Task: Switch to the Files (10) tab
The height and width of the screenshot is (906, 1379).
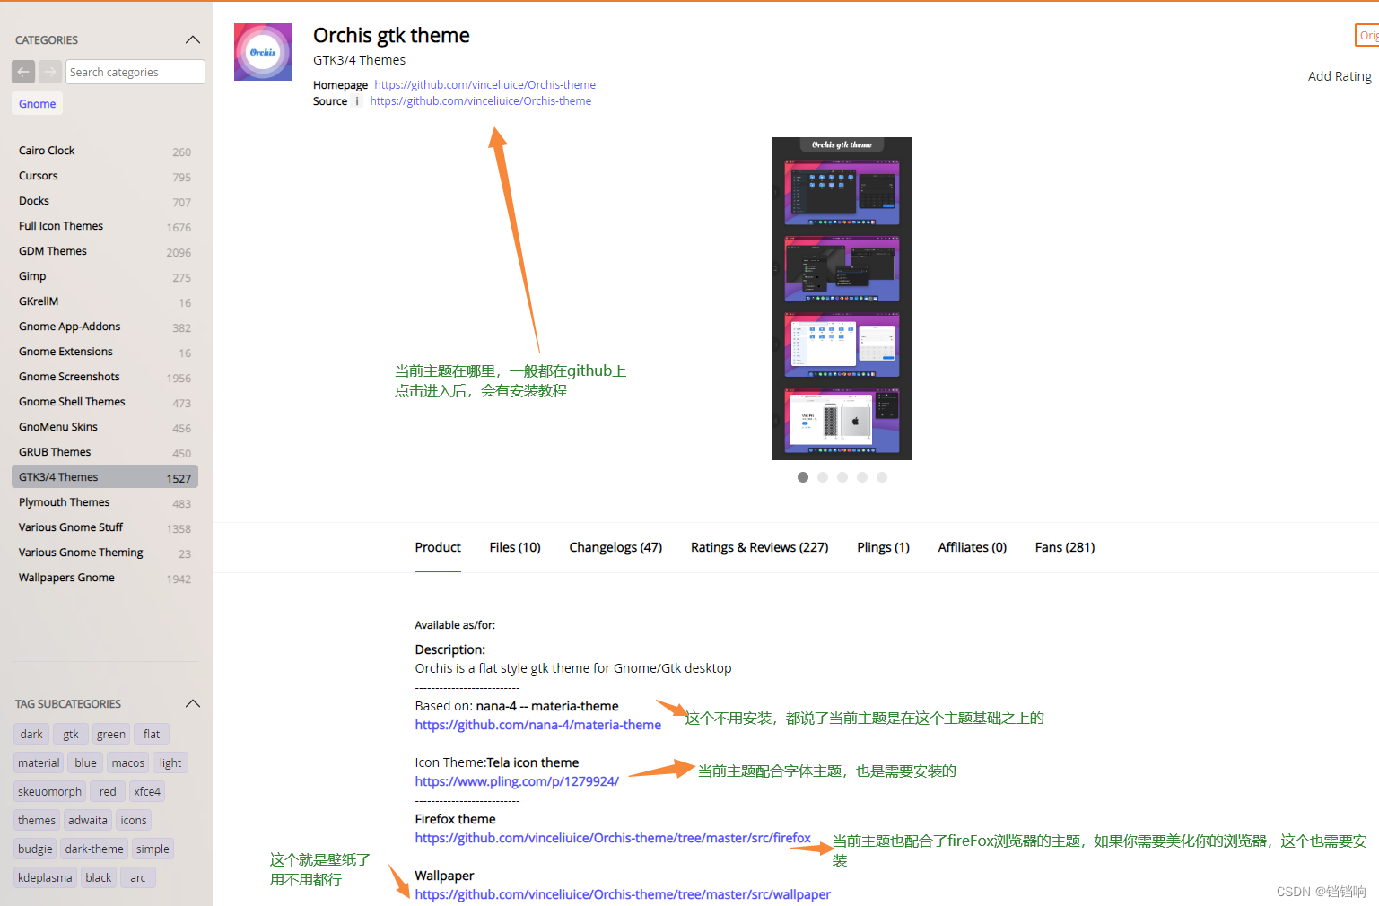Action: tap(515, 547)
